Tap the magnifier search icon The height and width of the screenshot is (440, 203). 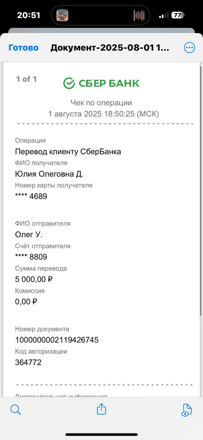[x=16, y=409]
